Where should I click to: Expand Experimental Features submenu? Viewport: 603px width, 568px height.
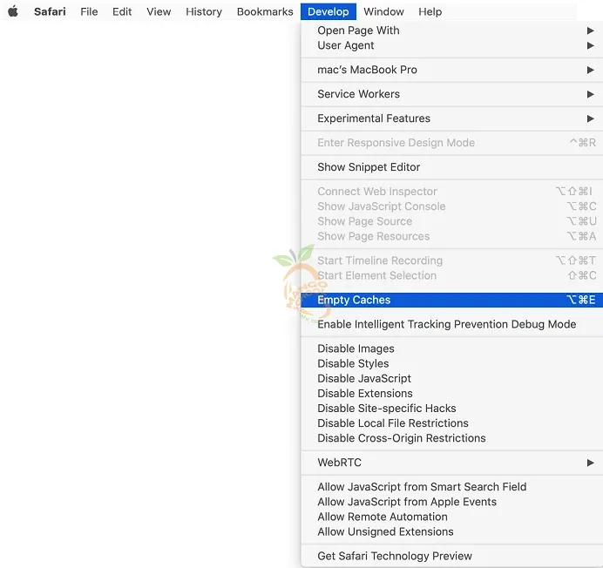(452, 118)
